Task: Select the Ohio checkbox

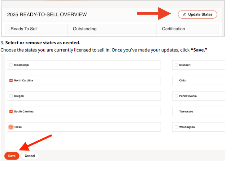Action: [176, 81]
